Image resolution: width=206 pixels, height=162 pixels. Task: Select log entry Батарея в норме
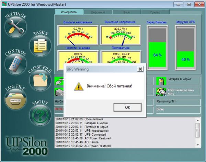(82, 123)
